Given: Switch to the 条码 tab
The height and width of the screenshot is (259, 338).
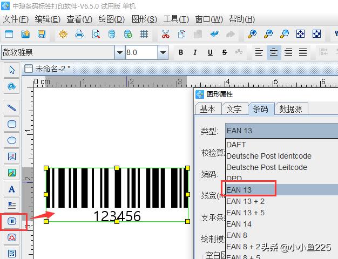Looking at the screenshot, I should click(261, 109).
